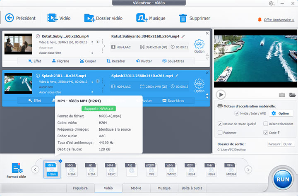The height and width of the screenshot is (196, 298).
Task: Open codec Option for Ketut.Subiyanto video
Action: pyautogui.click(x=199, y=46)
